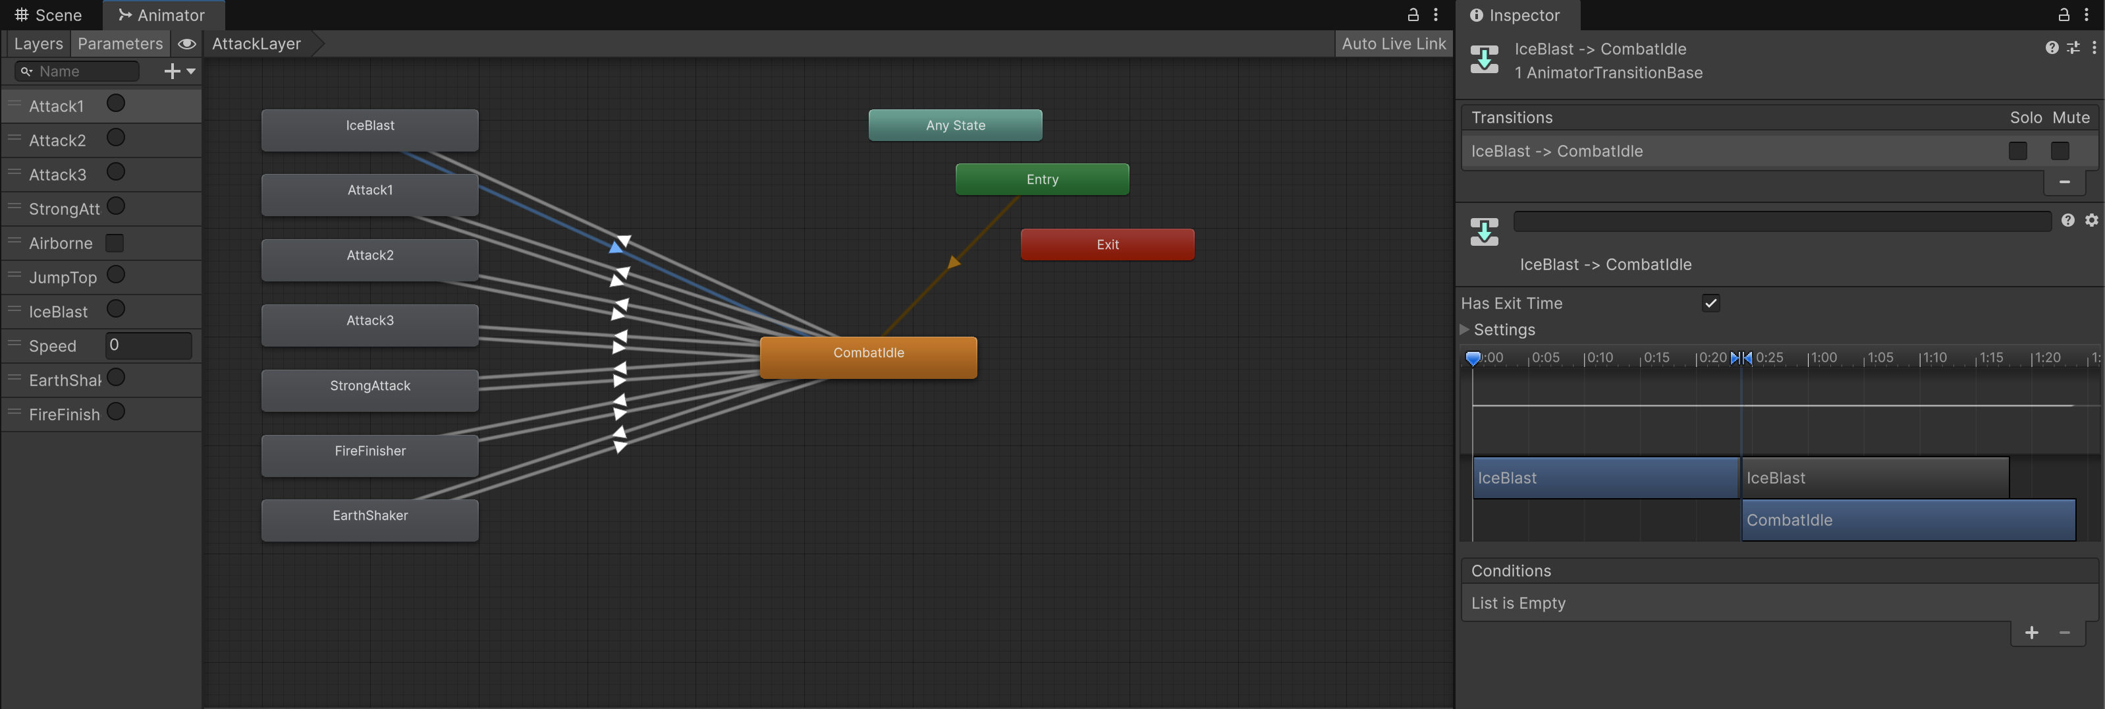Switch to the Layers tab
Screen dimensions: 2105x709
[x=38, y=44]
